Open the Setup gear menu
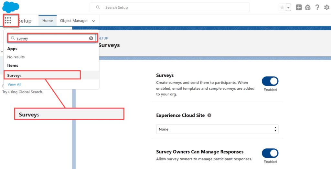331x169 pixels. [326, 7]
